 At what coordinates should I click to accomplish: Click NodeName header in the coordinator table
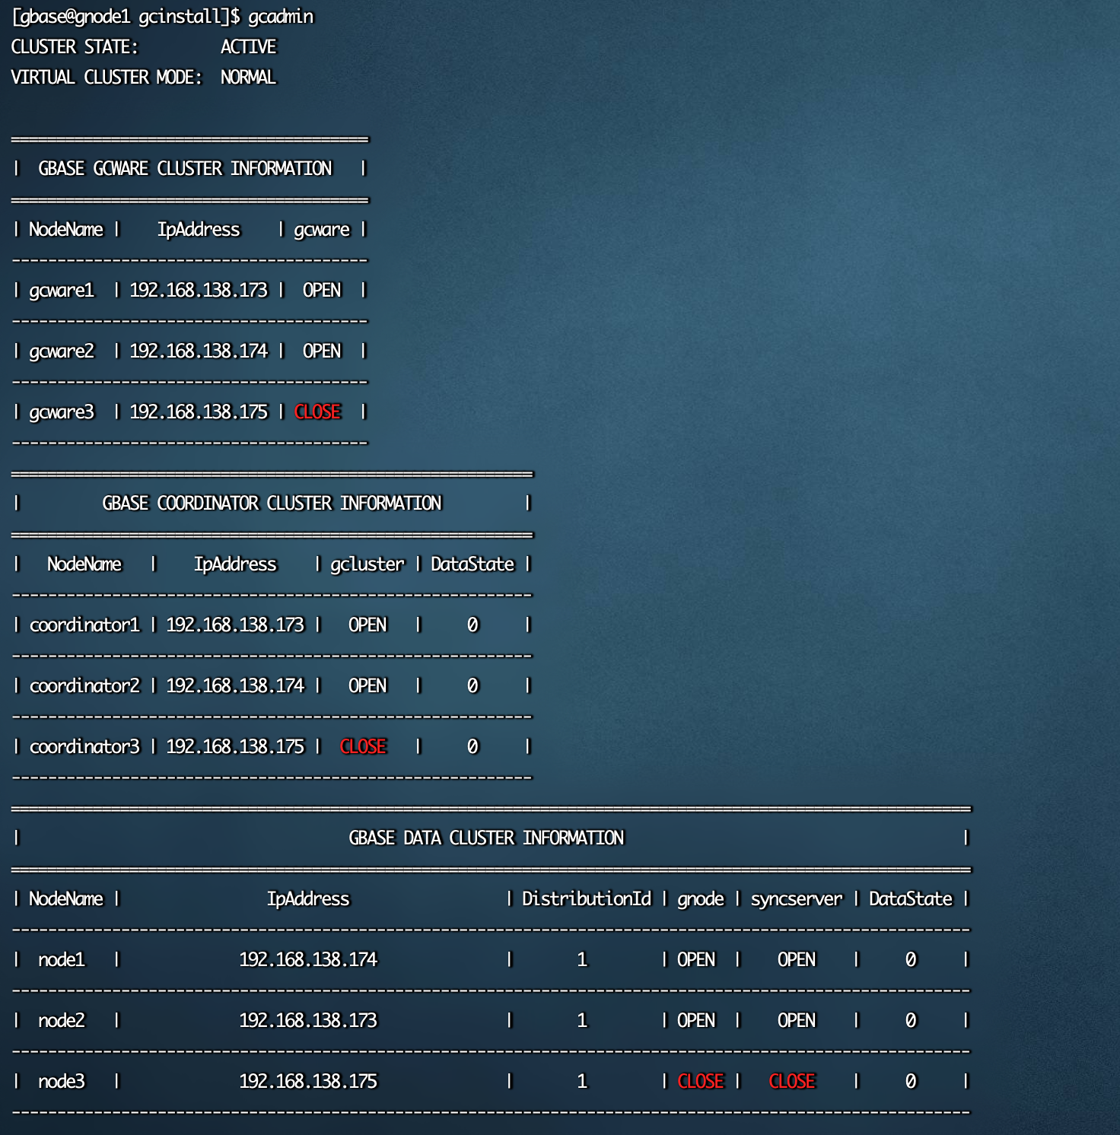coord(84,564)
